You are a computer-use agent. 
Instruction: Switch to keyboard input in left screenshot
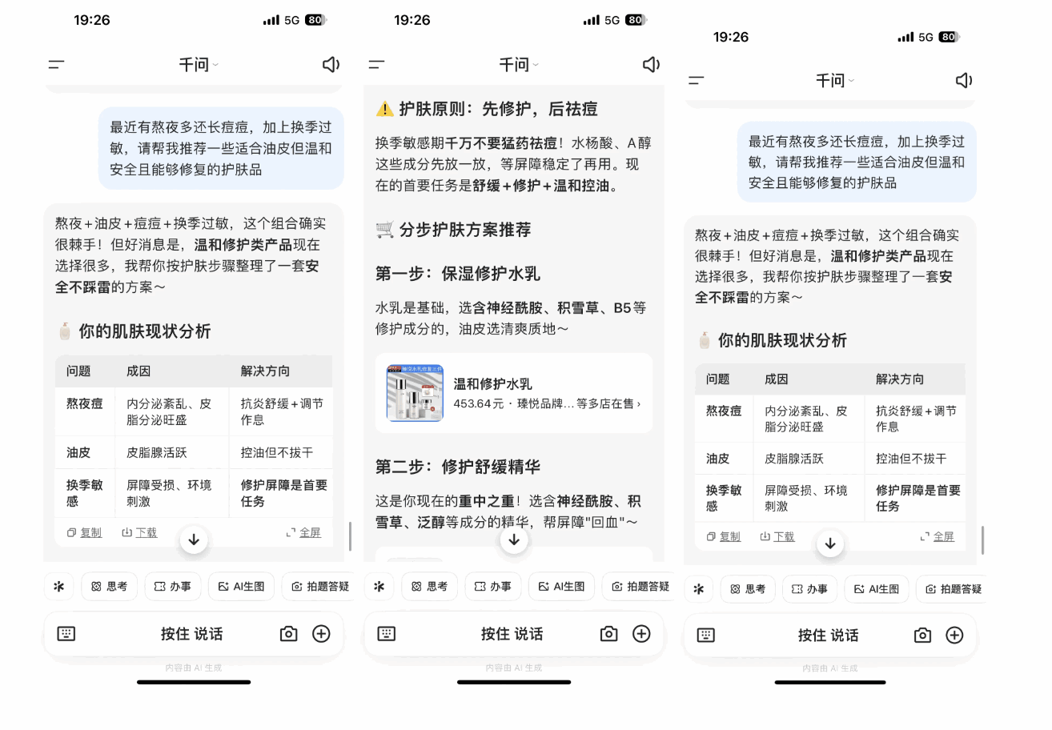click(66, 634)
